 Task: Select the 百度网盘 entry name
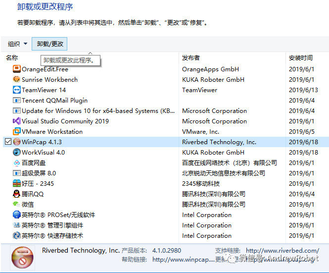[x=34, y=163]
